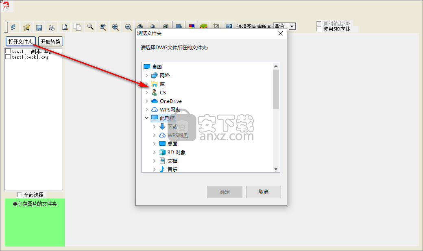Click the copy pages icon

tap(78, 27)
